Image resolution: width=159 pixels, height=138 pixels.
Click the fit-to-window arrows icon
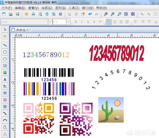[126, 14]
